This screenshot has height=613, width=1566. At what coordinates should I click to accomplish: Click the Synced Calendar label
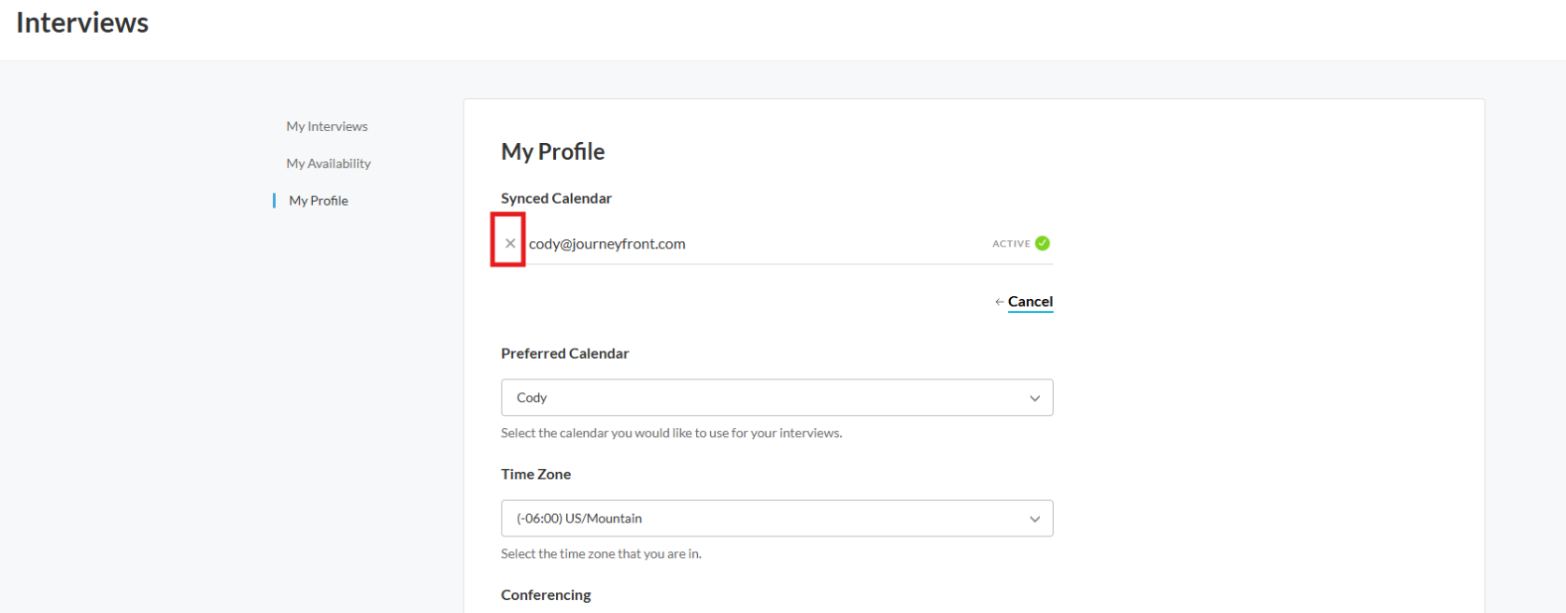tap(556, 198)
